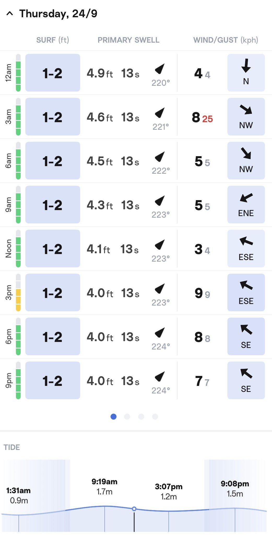Viewport: 272px width, 535px height.
Task: Select the fourth page indicator dot
Action: pyautogui.click(x=155, y=416)
